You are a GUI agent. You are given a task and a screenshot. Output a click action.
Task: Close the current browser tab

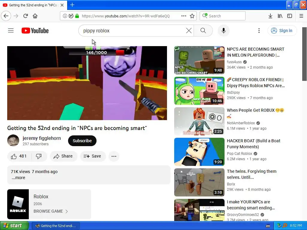pos(62,5)
